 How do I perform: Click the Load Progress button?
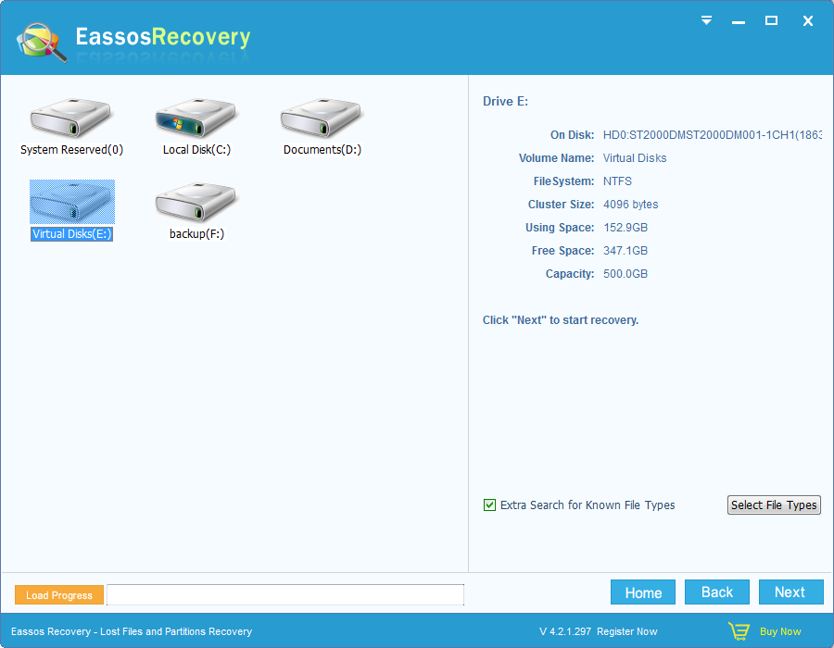point(59,595)
